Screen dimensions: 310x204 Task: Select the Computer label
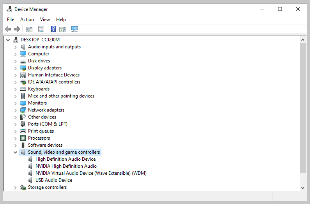point(39,54)
